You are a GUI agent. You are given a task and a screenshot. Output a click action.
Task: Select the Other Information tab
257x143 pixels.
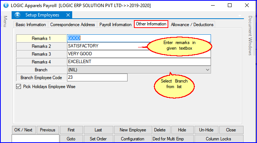click(x=151, y=24)
